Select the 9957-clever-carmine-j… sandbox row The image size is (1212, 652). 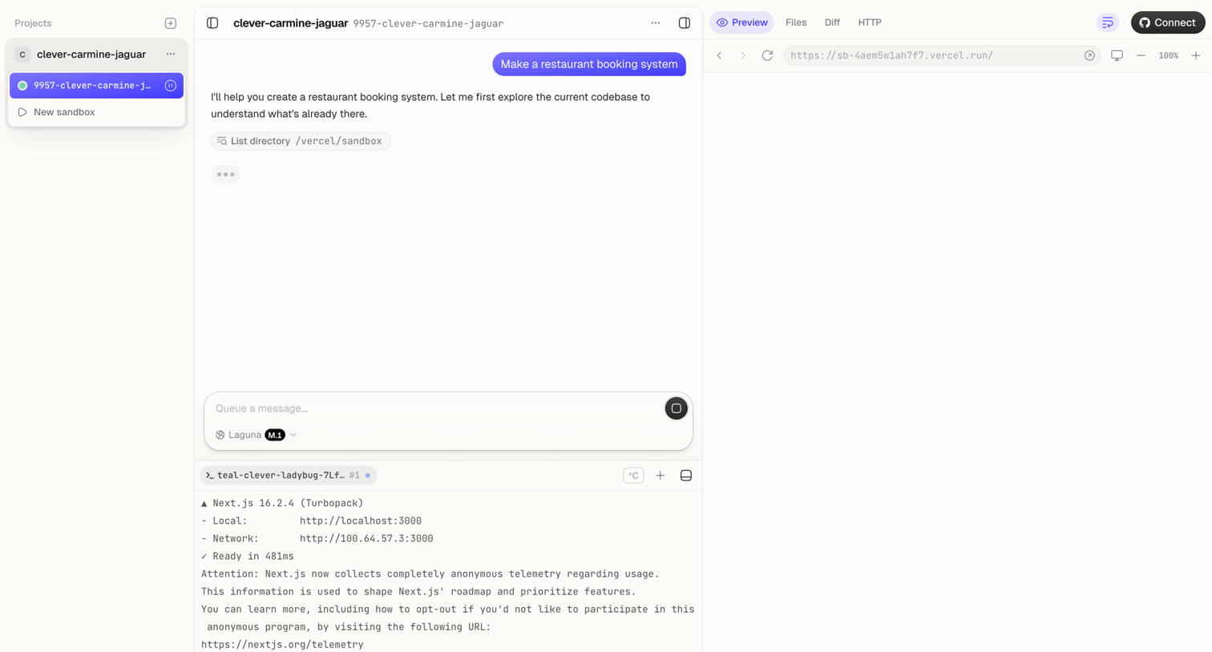pos(96,86)
